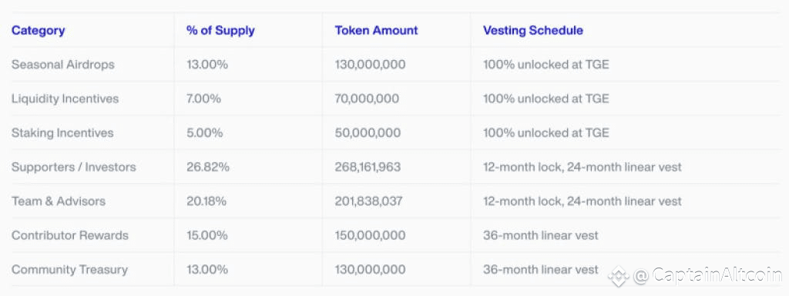Select the 201,838,037 token amount cell
The height and width of the screenshot is (296, 789).
[369, 201]
